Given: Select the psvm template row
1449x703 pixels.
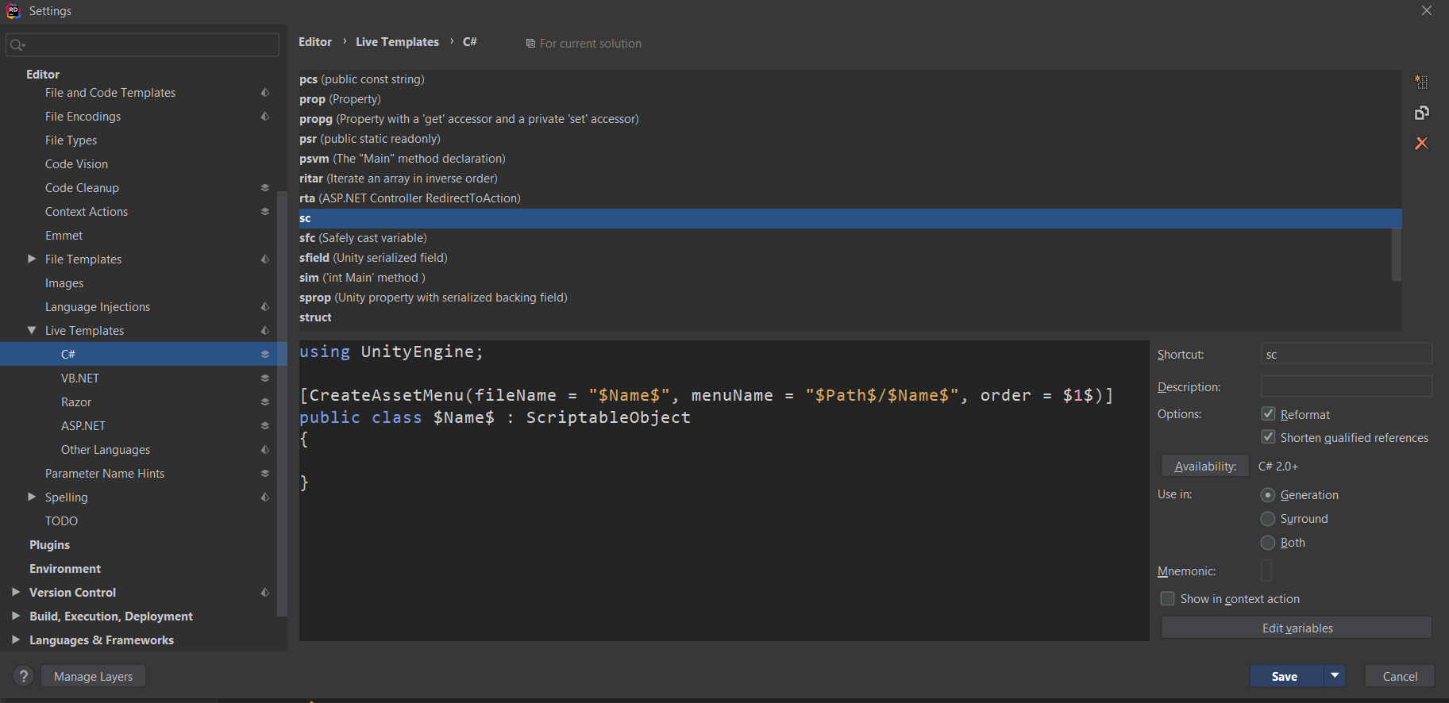Looking at the screenshot, I should 850,159.
